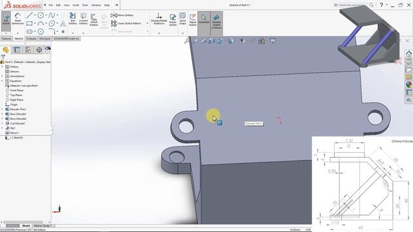Toggle the Rapid Sketch tool
Image resolution: width=413 pixels, height=232 pixels.
pos(192,20)
